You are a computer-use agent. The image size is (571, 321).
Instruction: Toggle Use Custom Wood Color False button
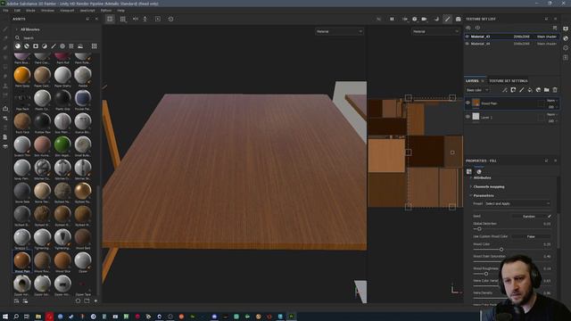tap(531, 236)
